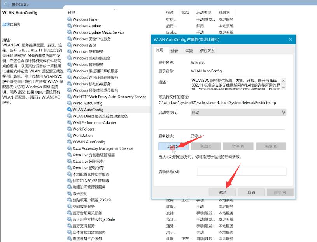Click the Workstation service gear icon
The image size is (317, 242).
click(x=69, y=135)
